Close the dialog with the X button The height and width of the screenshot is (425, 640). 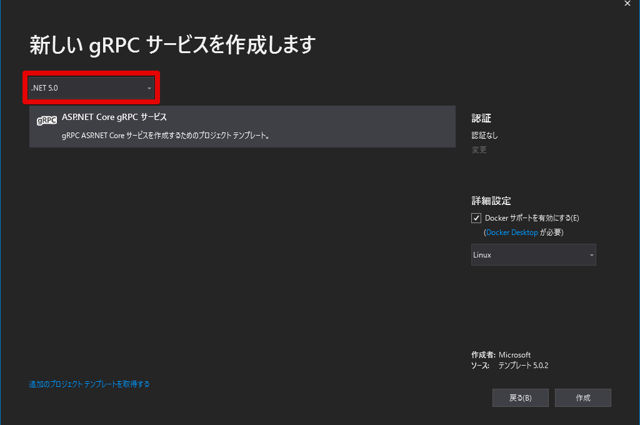pyautogui.click(x=627, y=4)
